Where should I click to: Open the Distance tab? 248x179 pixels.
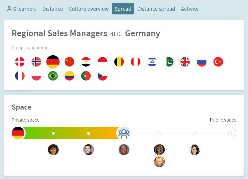(52, 9)
